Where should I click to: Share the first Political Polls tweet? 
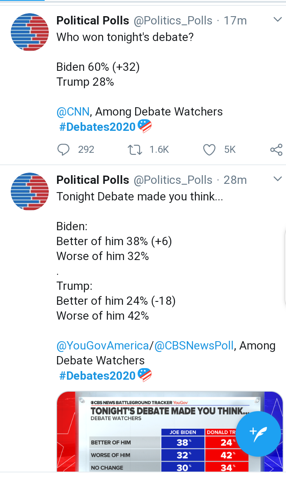click(276, 149)
